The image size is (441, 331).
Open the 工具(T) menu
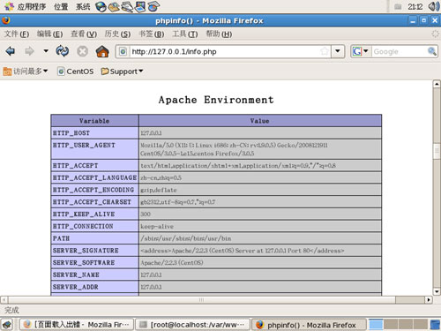click(185, 34)
